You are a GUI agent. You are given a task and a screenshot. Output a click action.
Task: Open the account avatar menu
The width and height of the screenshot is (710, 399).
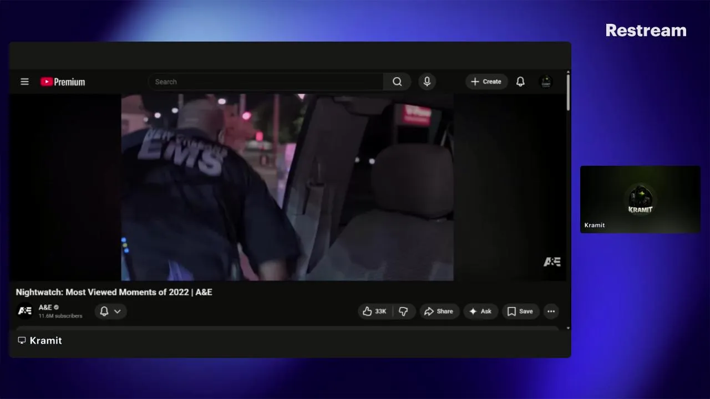click(546, 81)
